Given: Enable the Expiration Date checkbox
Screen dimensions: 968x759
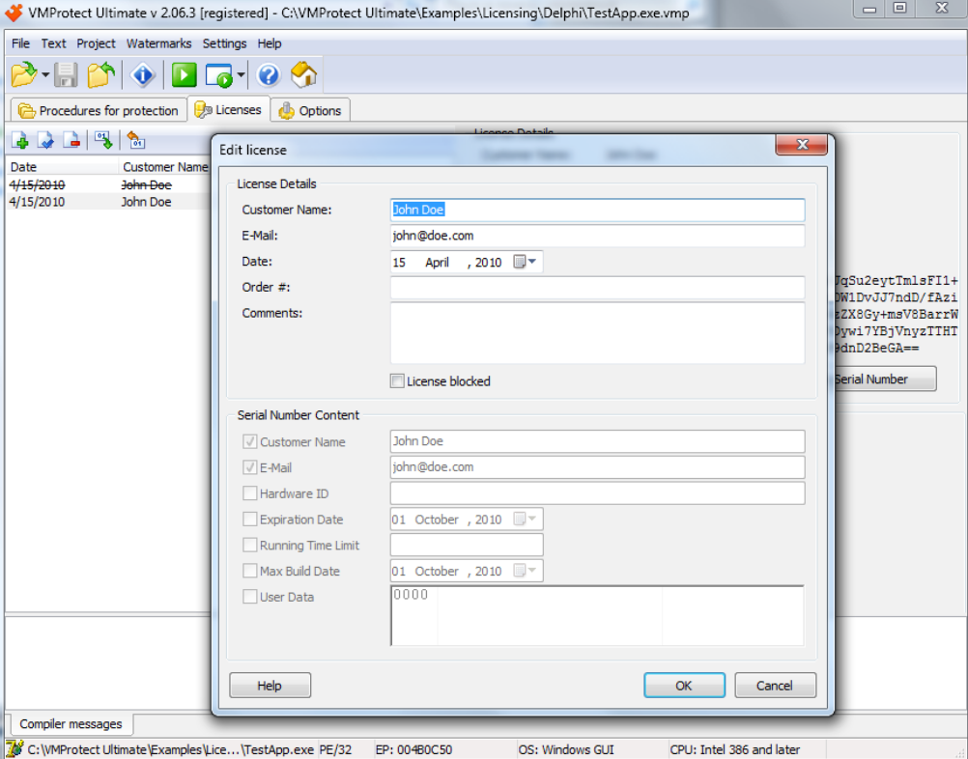Looking at the screenshot, I should 249,520.
